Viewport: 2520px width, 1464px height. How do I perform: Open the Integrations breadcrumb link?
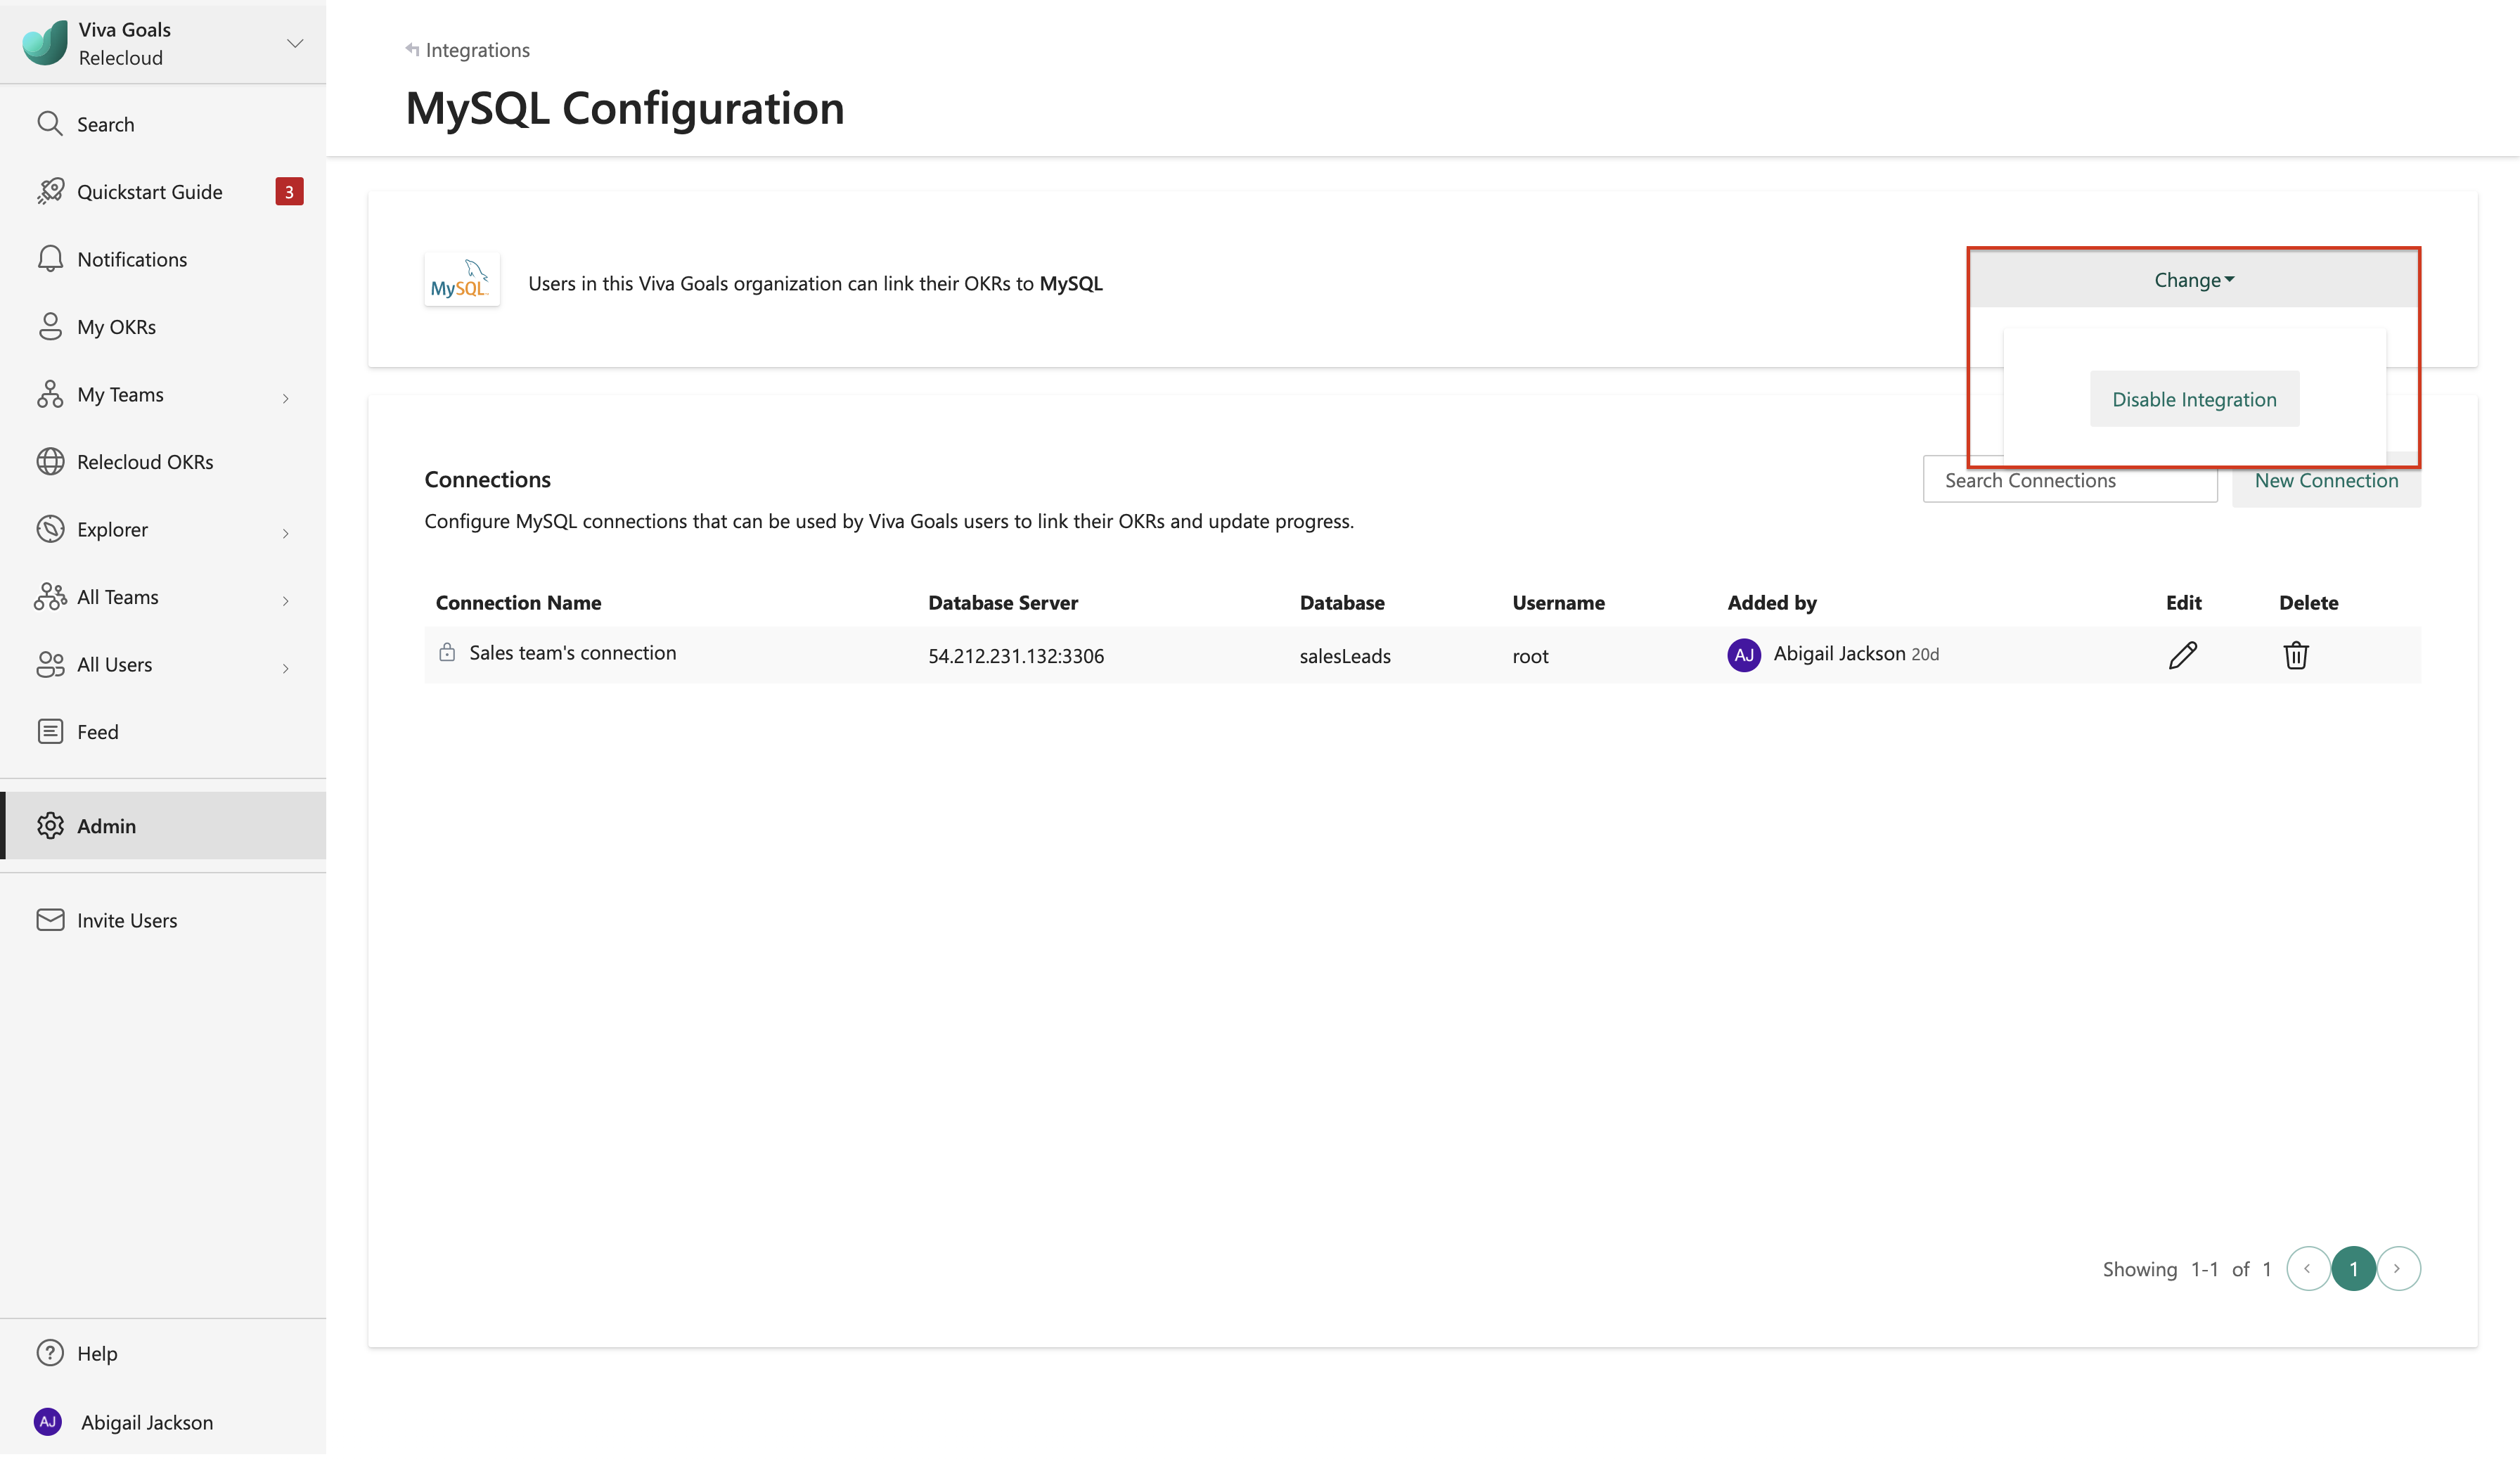click(x=474, y=49)
